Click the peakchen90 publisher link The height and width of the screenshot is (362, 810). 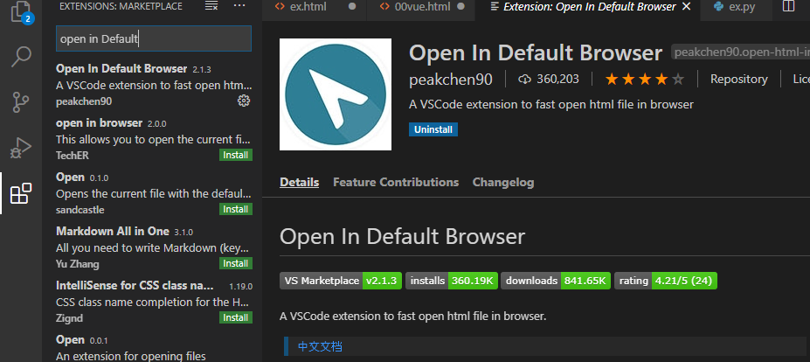pos(451,80)
